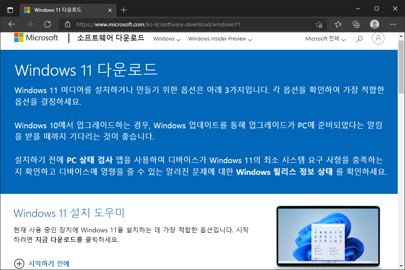Minimize the browser window
This screenshot has height=270, width=405.
tap(358, 9)
